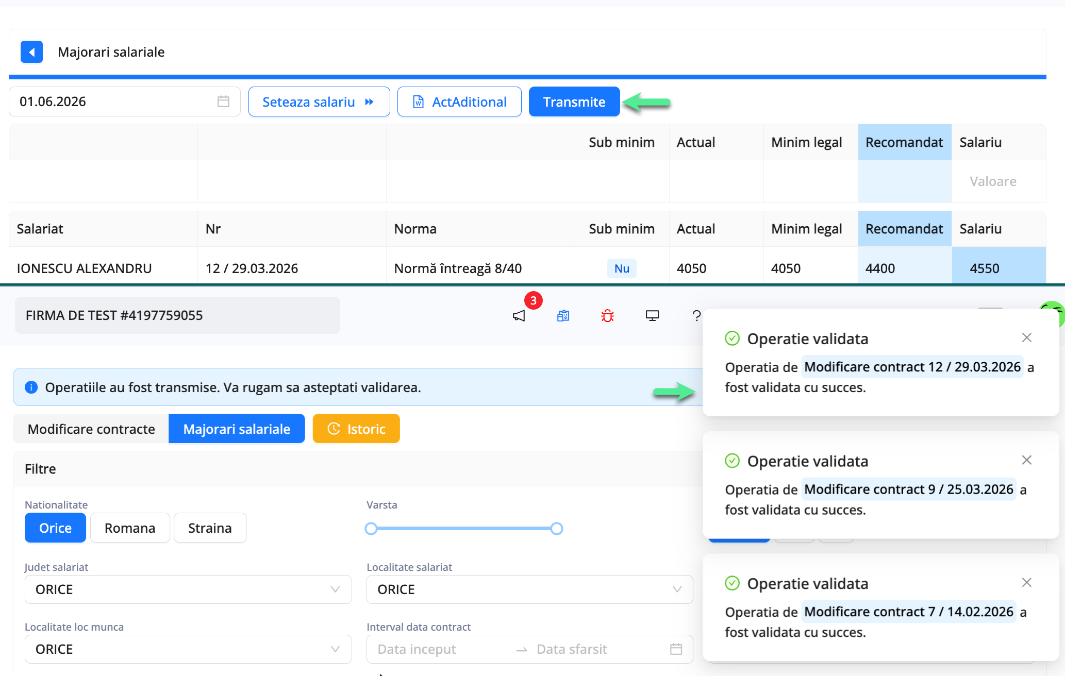This screenshot has height=676, width=1065.
Task: Click the green check icon of the contract 12 notification
Action: tap(732, 339)
